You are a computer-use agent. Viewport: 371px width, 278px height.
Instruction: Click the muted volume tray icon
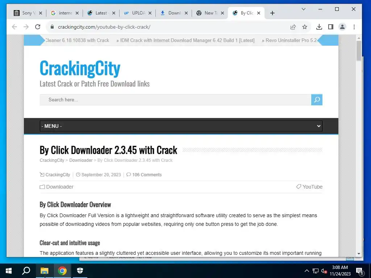pos(324,271)
